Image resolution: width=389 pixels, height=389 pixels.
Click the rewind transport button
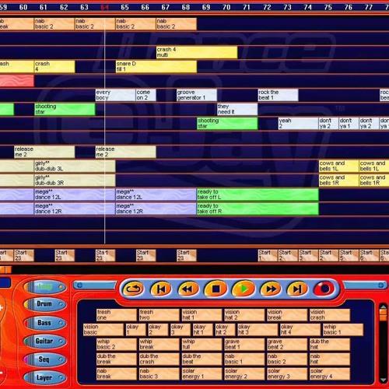click(187, 289)
